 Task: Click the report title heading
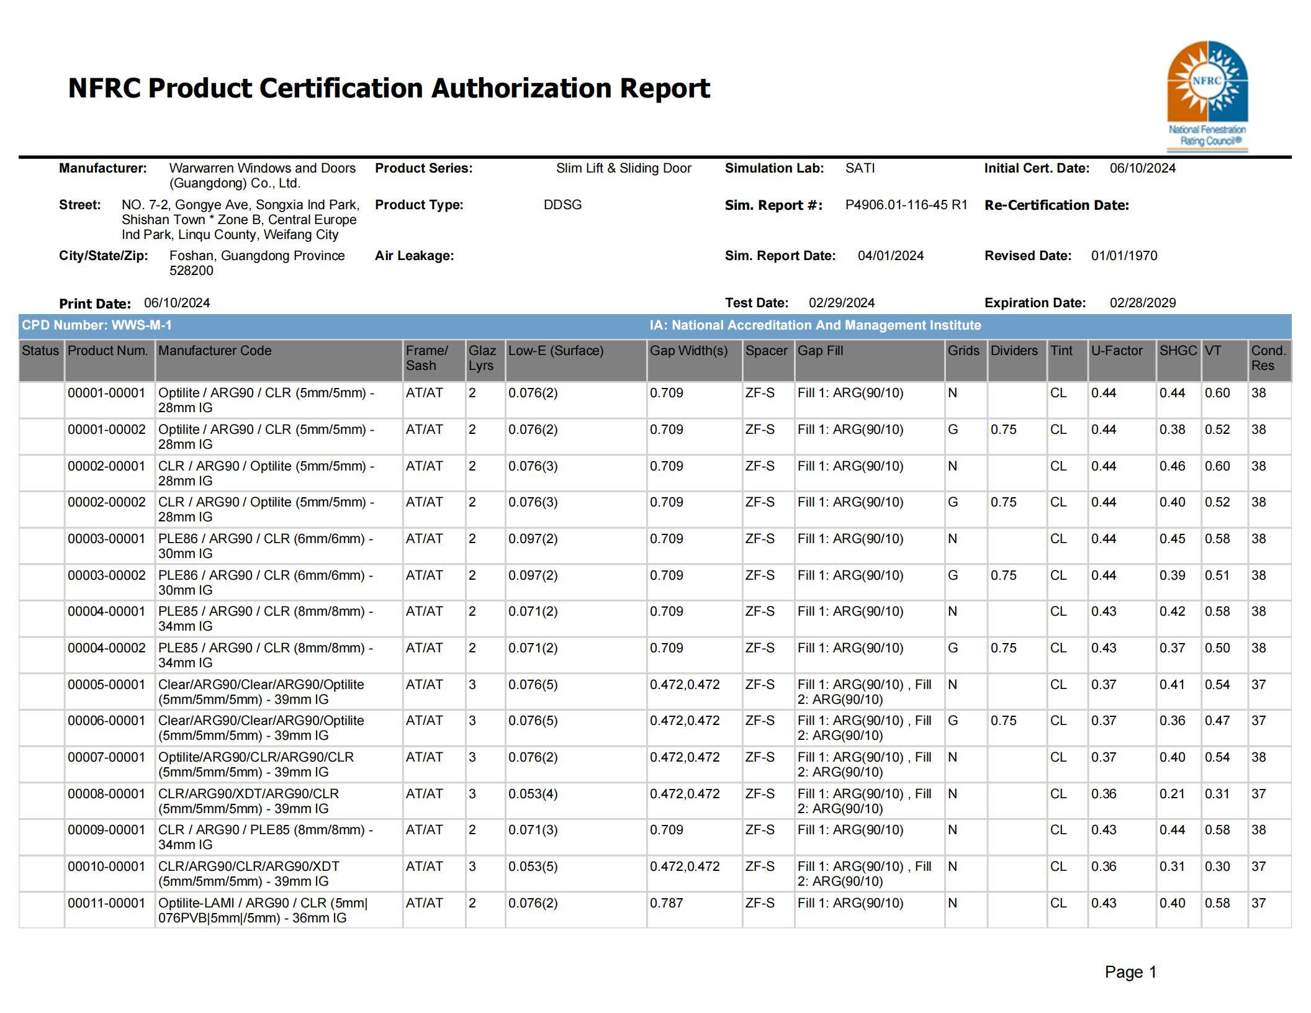(389, 88)
